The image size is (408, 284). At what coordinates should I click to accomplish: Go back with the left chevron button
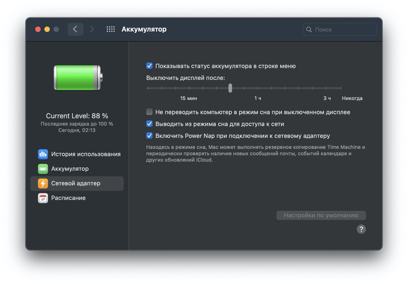tap(76, 29)
